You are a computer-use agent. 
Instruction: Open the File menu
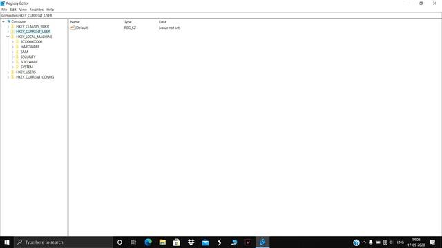tap(4, 10)
